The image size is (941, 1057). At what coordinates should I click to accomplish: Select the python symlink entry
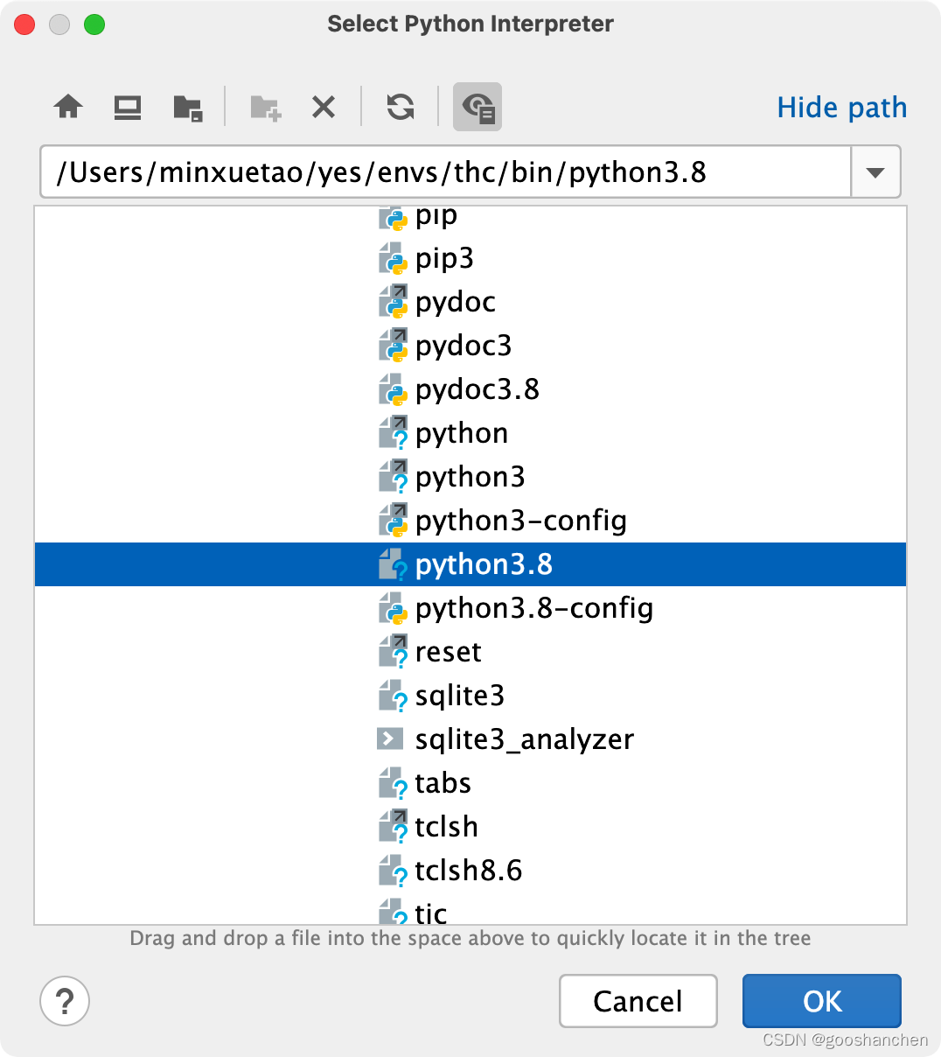point(470,433)
